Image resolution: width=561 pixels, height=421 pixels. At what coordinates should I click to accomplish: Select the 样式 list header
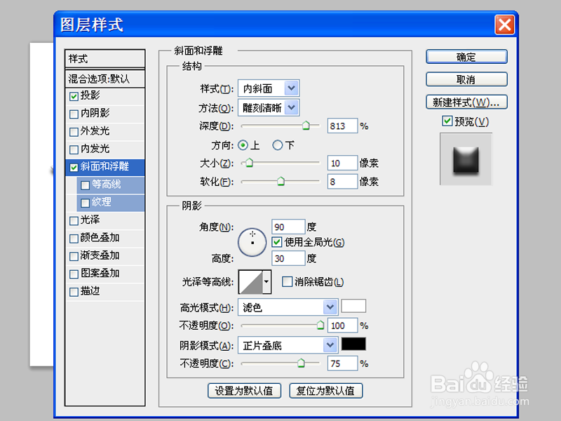104,58
